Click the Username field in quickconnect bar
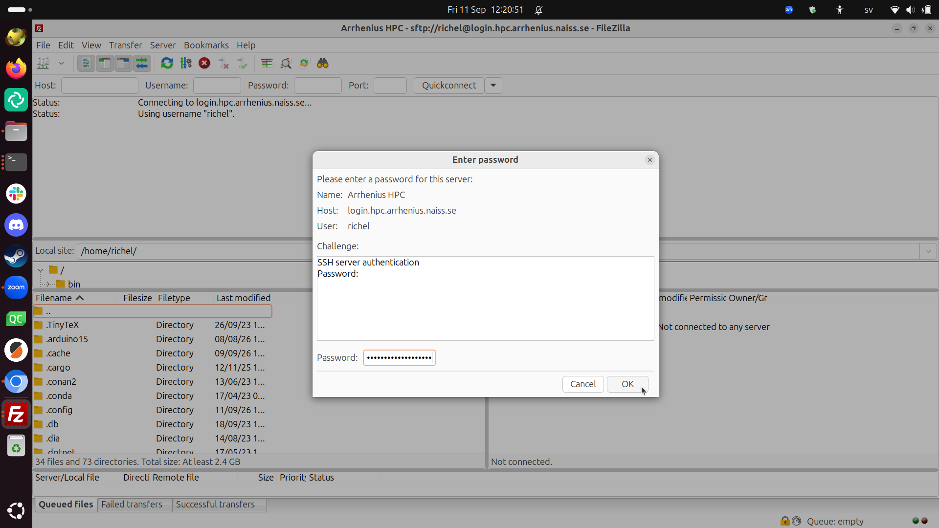Screen dimensions: 939x528 [x=217, y=86]
